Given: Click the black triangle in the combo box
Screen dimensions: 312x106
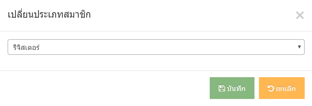Looking at the screenshot, I should [x=299, y=47].
